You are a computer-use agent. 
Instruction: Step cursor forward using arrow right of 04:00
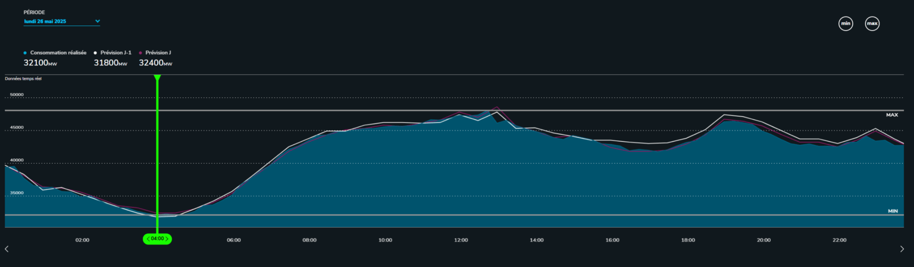(168, 239)
